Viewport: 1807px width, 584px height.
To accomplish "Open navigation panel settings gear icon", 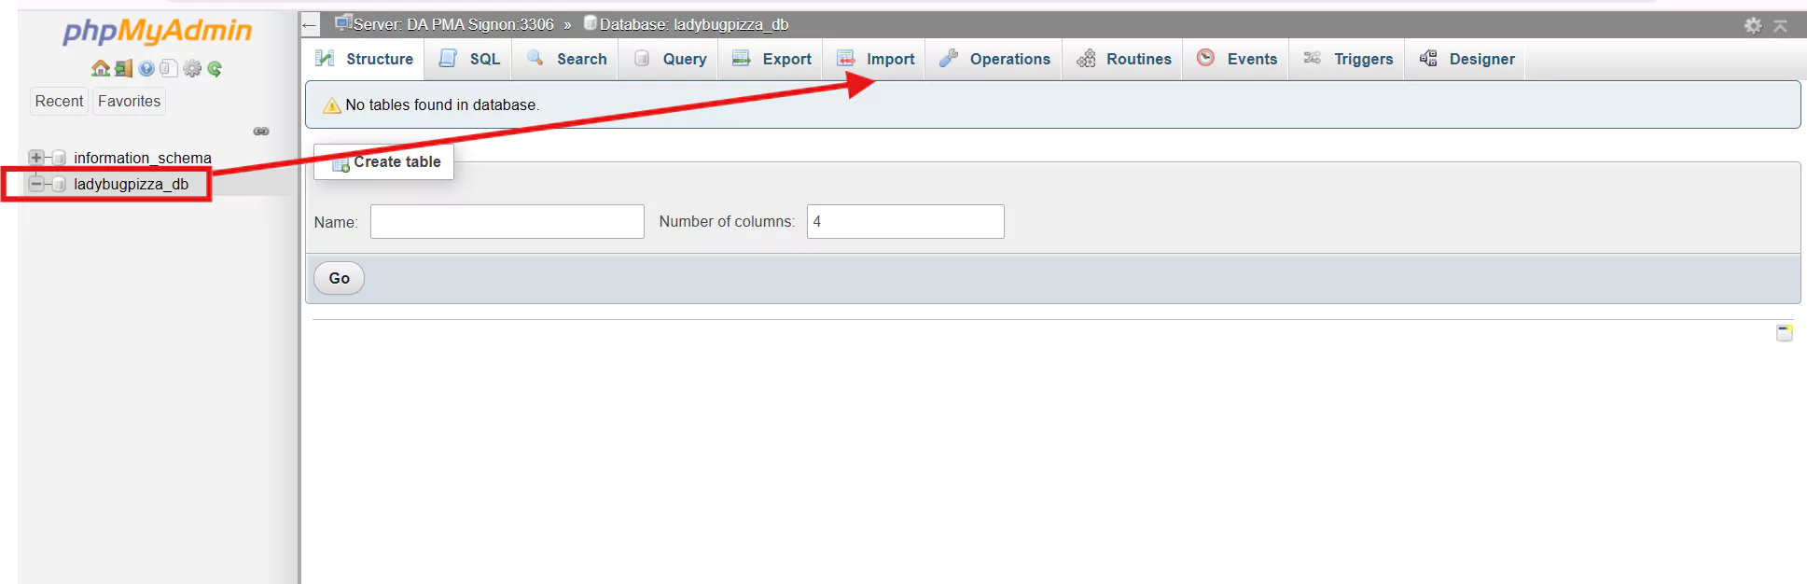I will click(192, 68).
